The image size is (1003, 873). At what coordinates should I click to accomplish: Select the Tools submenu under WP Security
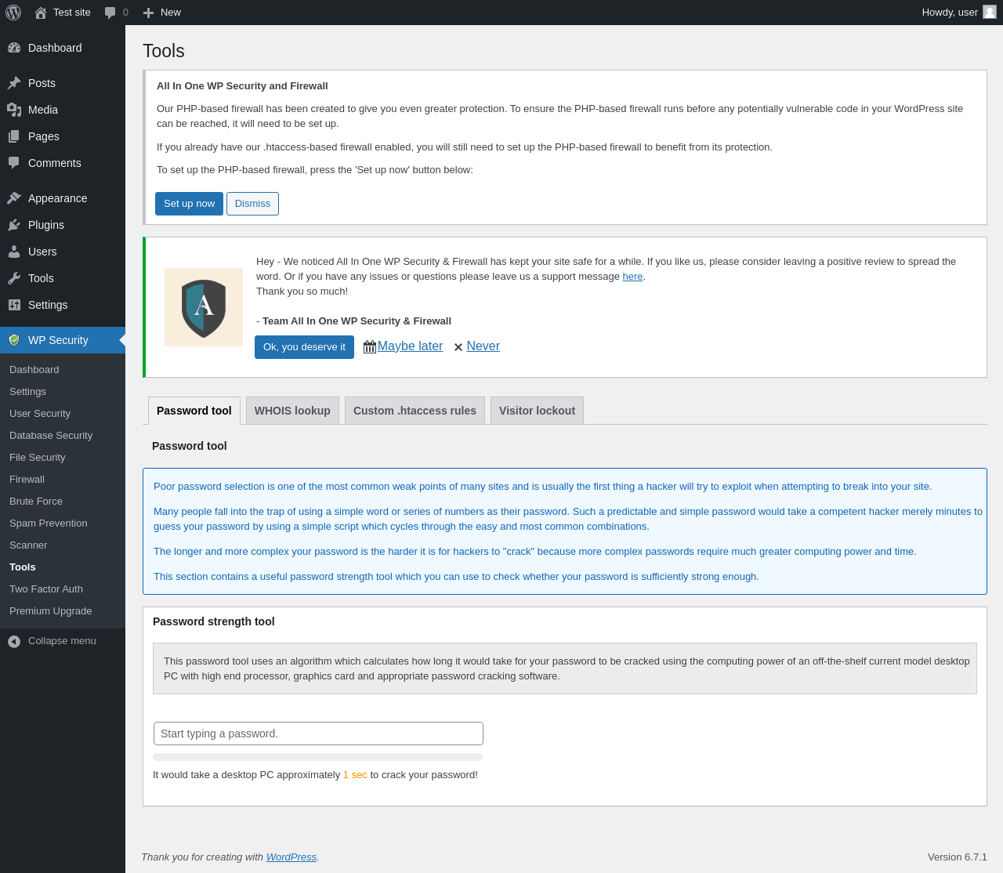pos(63,567)
